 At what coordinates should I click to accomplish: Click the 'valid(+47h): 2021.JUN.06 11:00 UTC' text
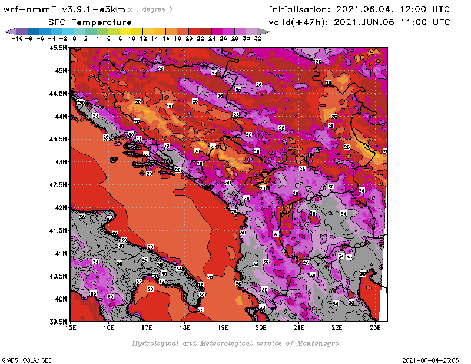pos(359,22)
